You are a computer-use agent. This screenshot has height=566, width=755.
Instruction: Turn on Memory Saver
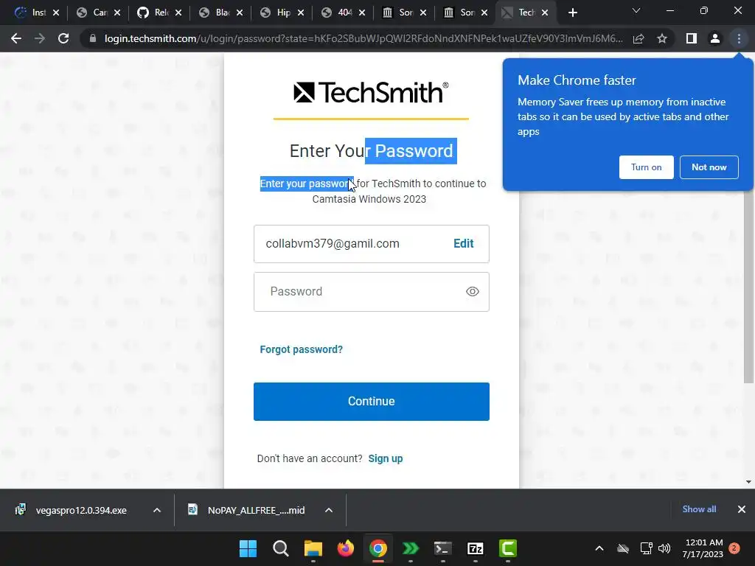[646, 167]
